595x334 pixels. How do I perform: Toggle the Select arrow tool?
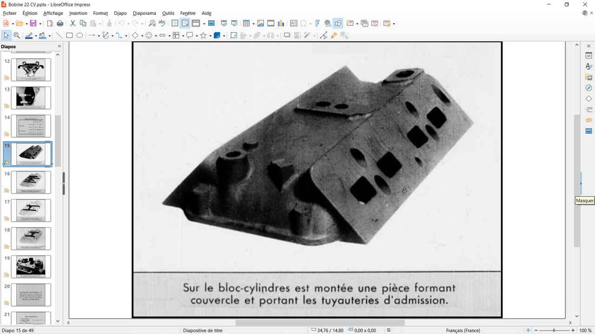(x=6, y=35)
